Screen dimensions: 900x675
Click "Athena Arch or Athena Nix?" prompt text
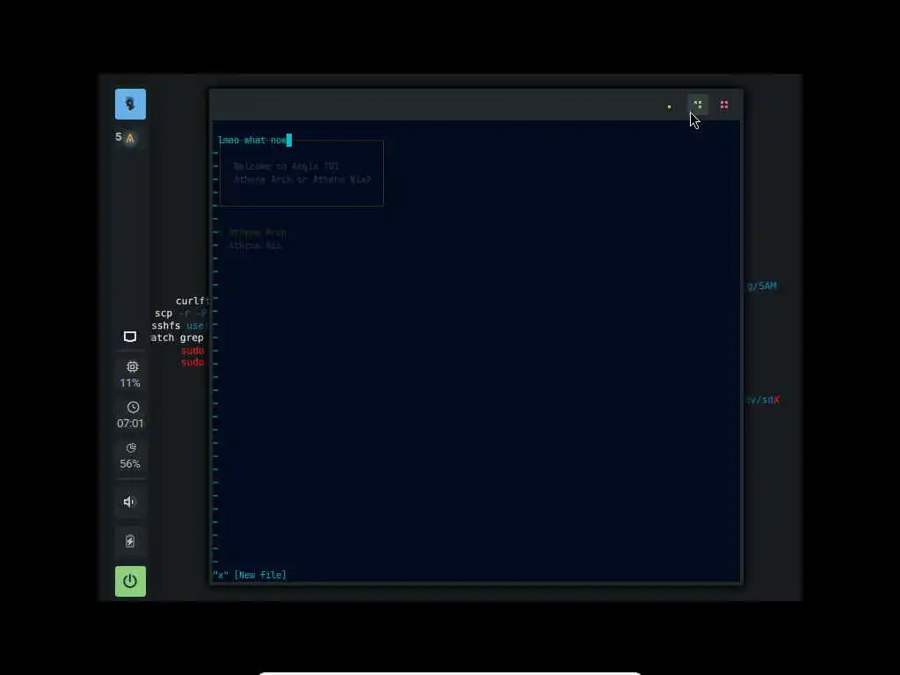pyautogui.click(x=302, y=179)
